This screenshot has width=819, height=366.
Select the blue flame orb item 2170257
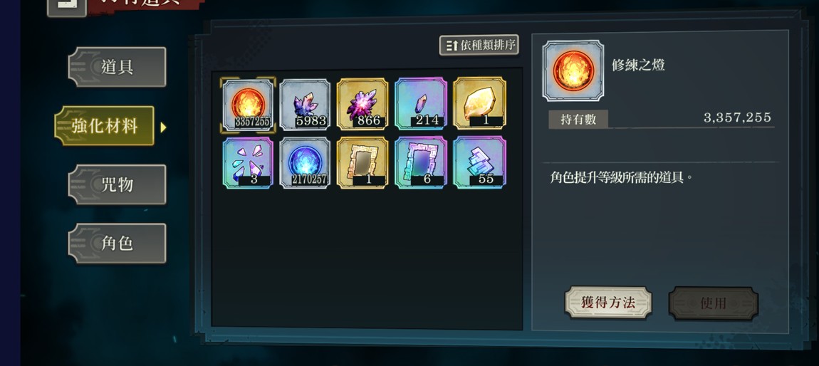pos(305,163)
